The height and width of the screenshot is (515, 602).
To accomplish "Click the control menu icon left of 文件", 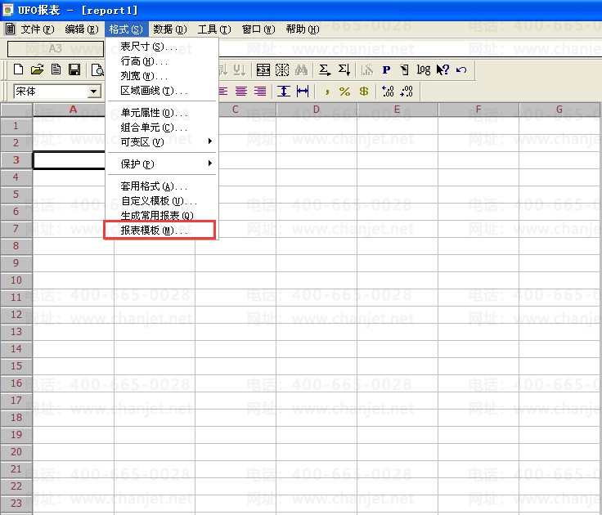I will [11, 29].
